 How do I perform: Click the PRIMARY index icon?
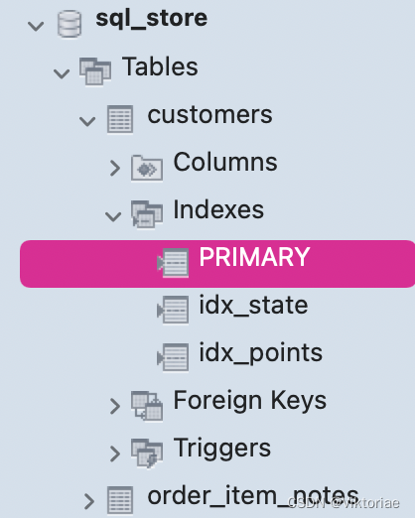pos(173,263)
